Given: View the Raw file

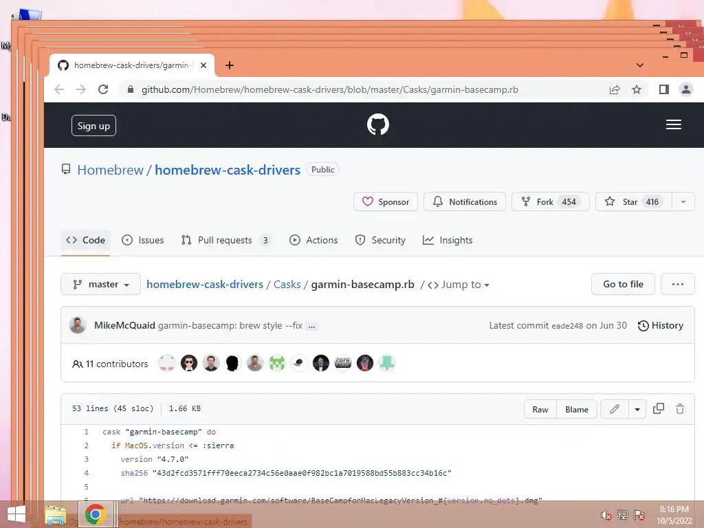Looking at the screenshot, I should click(540, 409).
